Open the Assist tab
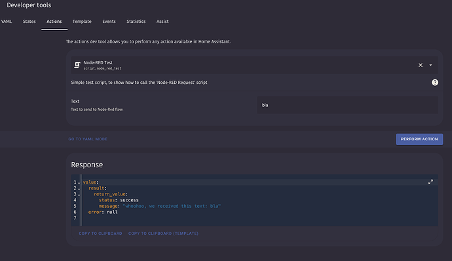Image resolution: width=452 pixels, height=261 pixels. (x=162, y=22)
